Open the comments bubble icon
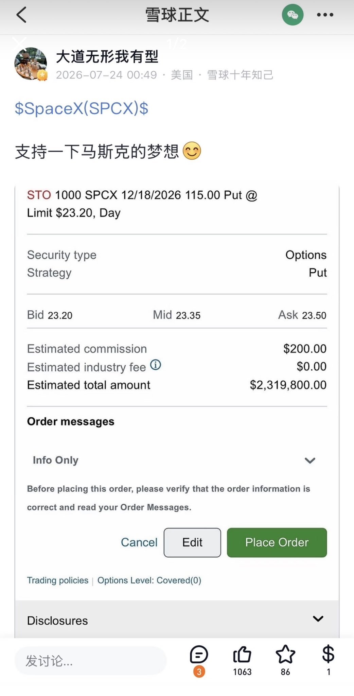This screenshot has width=354, height=696. tap(199, 655)
